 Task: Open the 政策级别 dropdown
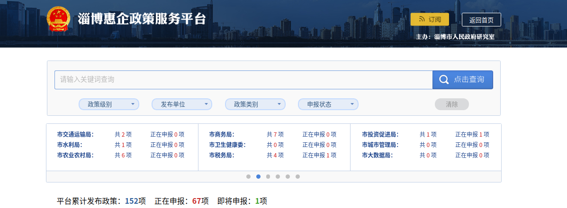click(x=108, y=104)
